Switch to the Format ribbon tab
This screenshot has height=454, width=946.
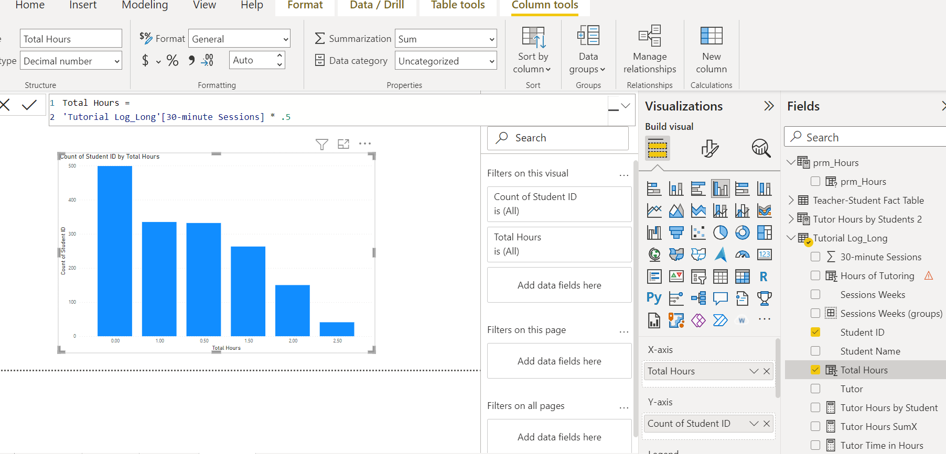click(x=305, y=5)
